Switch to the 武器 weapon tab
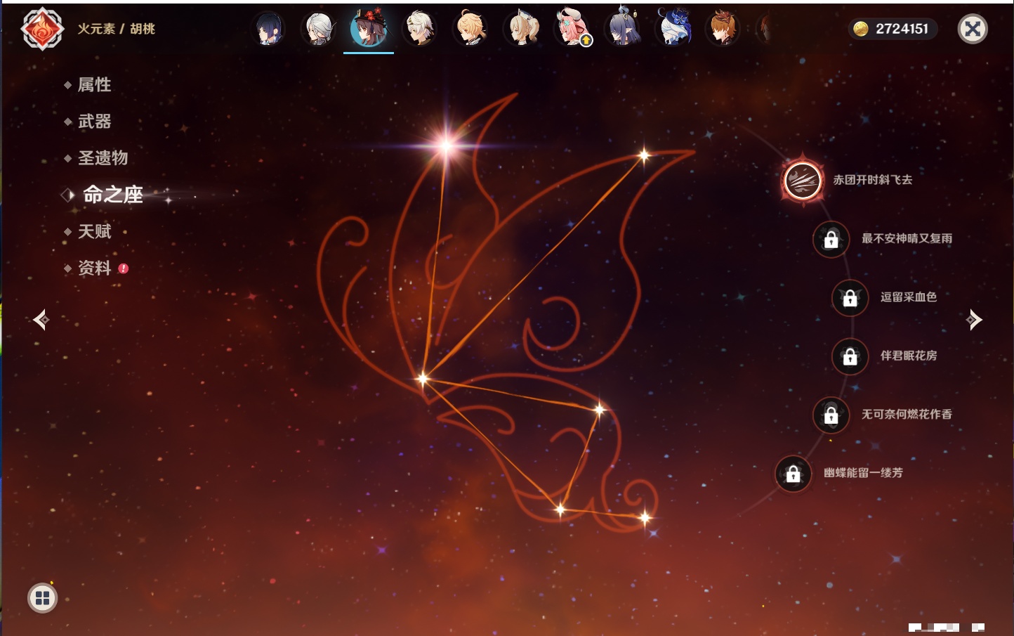Screen dimensions: 1014x636 (x=94, y=122)
